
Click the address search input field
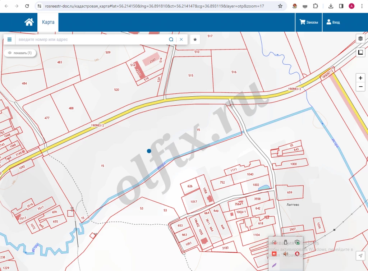coord(92,40)
